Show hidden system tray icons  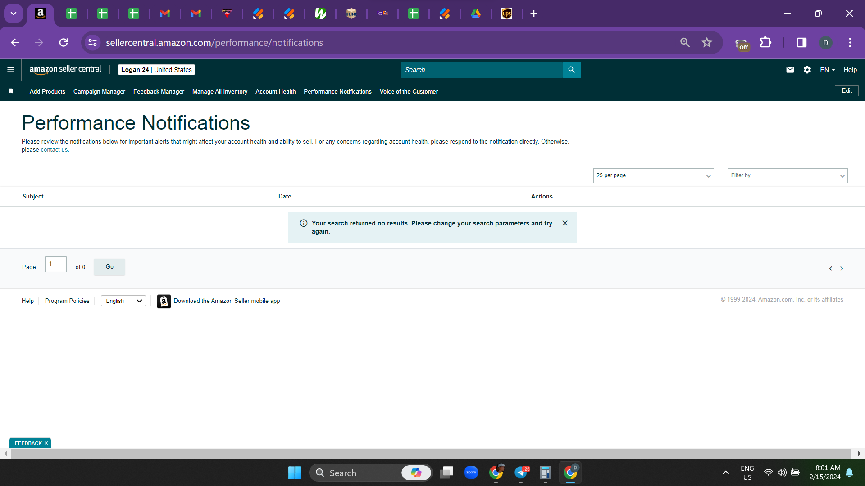[725, 472]
